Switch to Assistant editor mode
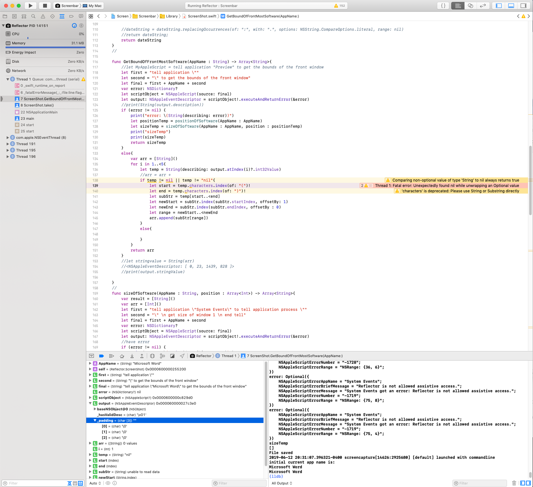Screen dimensions: 533x487 [471, 6]
